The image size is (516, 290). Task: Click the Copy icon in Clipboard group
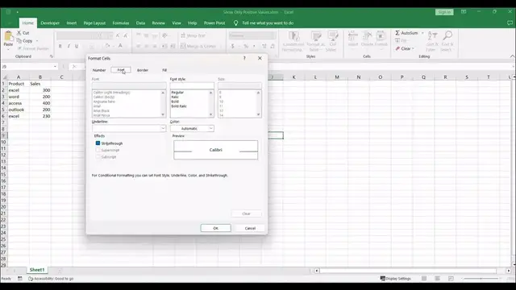[x=19, y=41]
